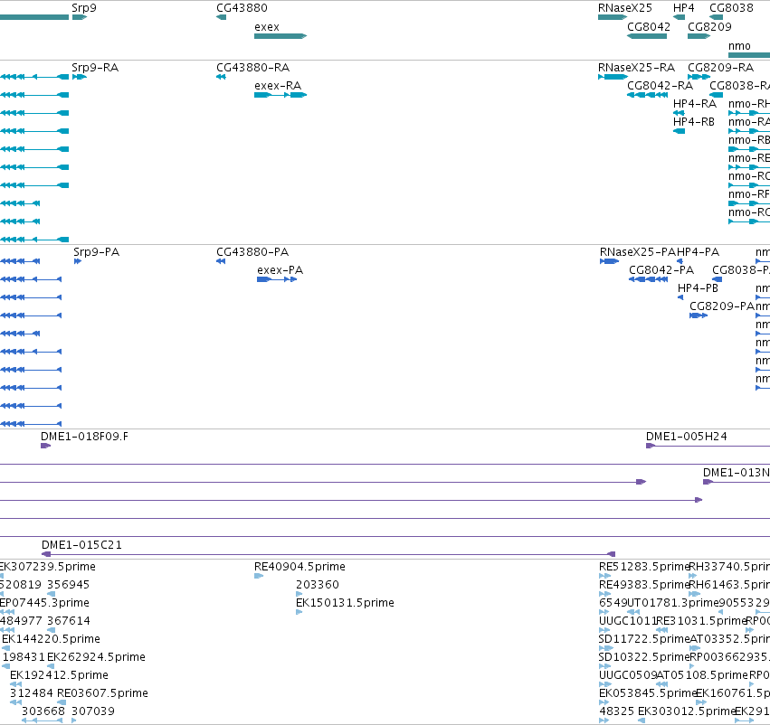
Task: Select the CG8209-RA transcript label
Action: (720, 67)
